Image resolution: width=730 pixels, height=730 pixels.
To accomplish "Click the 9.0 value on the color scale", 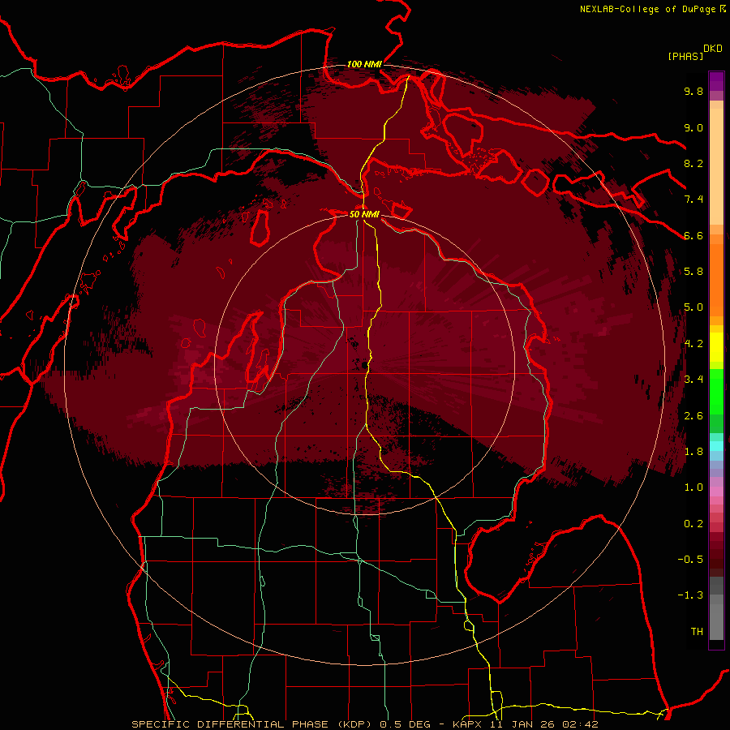I will point(693,127).
